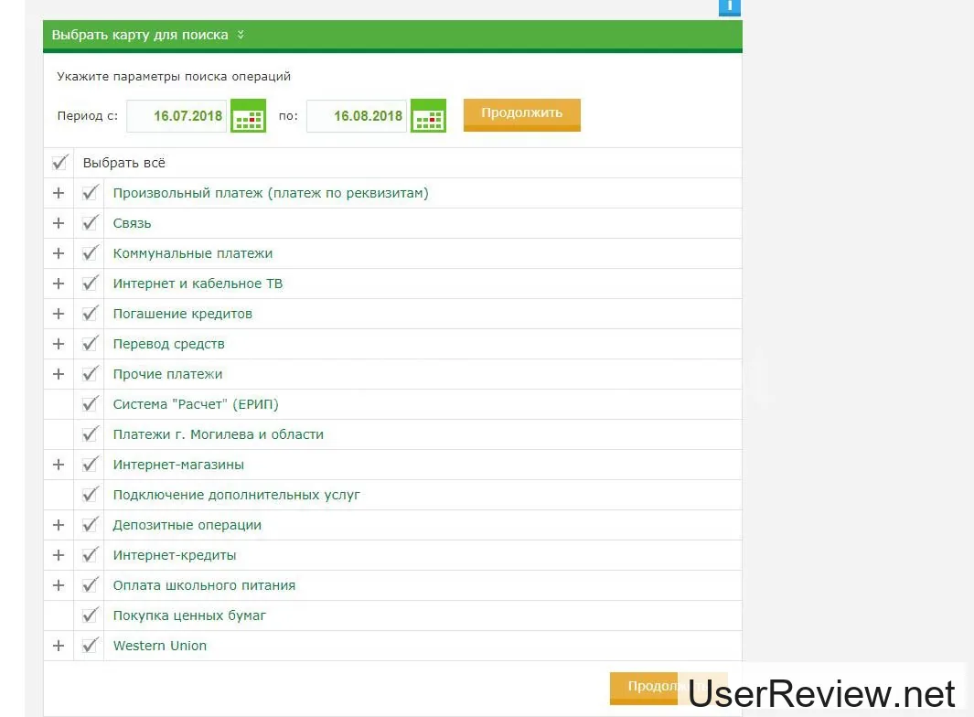Expand the Коммунальные платежи category

pos(59,253)
